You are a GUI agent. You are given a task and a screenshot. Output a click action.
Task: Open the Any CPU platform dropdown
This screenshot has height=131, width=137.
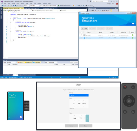[x=35, y=6]
